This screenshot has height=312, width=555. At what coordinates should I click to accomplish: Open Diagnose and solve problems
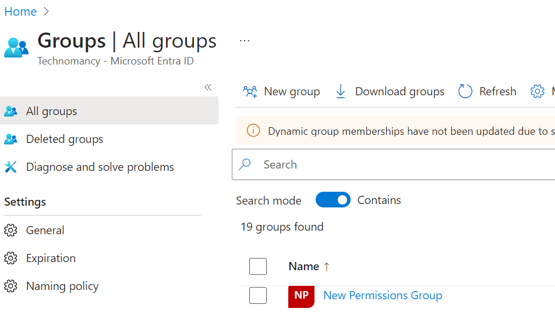point(100,167)
